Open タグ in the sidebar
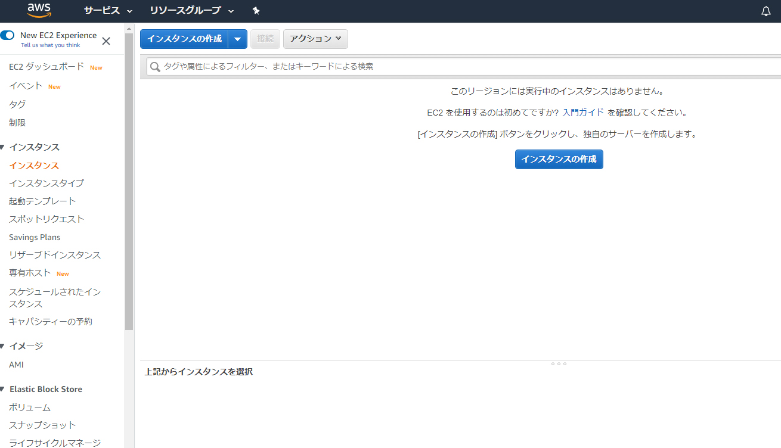The height and width of the screenshot is (448, 781). point(17,104)
